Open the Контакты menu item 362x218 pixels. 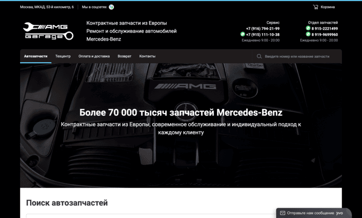pos(147,56)
